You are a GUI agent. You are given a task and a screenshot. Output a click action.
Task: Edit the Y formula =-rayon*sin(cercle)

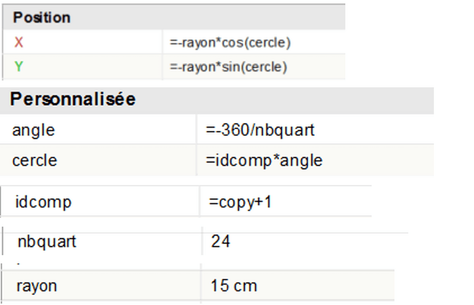pyautogui.click(x=228, y=67)
